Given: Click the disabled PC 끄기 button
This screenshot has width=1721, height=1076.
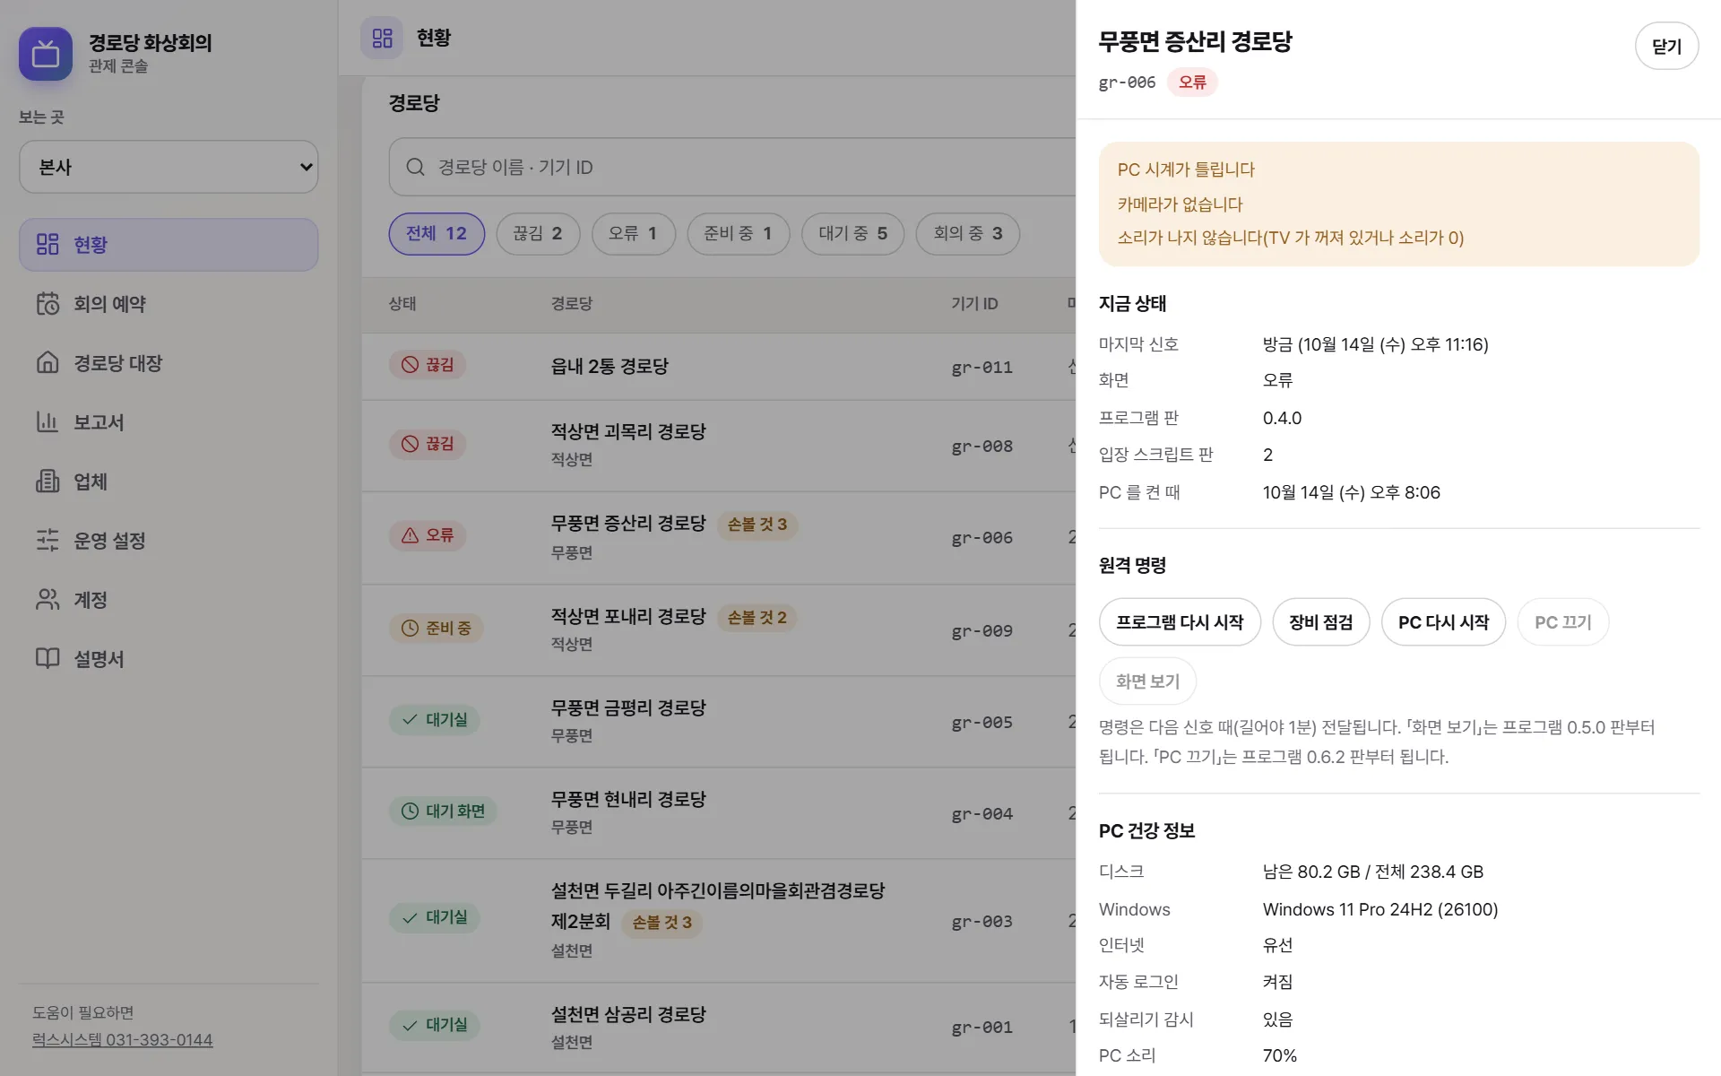Looking at the screenshot, I should 1563,622.
